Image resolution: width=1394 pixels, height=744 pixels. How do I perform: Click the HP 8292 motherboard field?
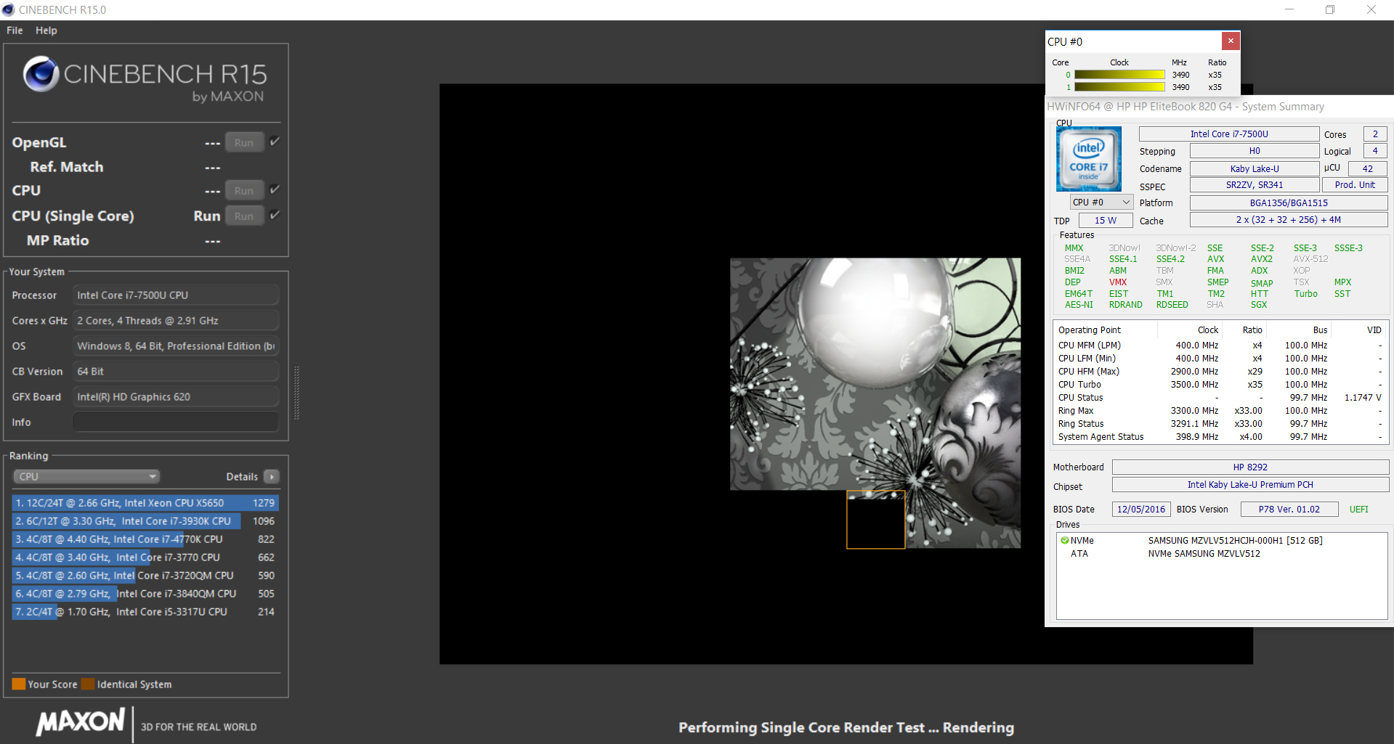[1250, 467]
